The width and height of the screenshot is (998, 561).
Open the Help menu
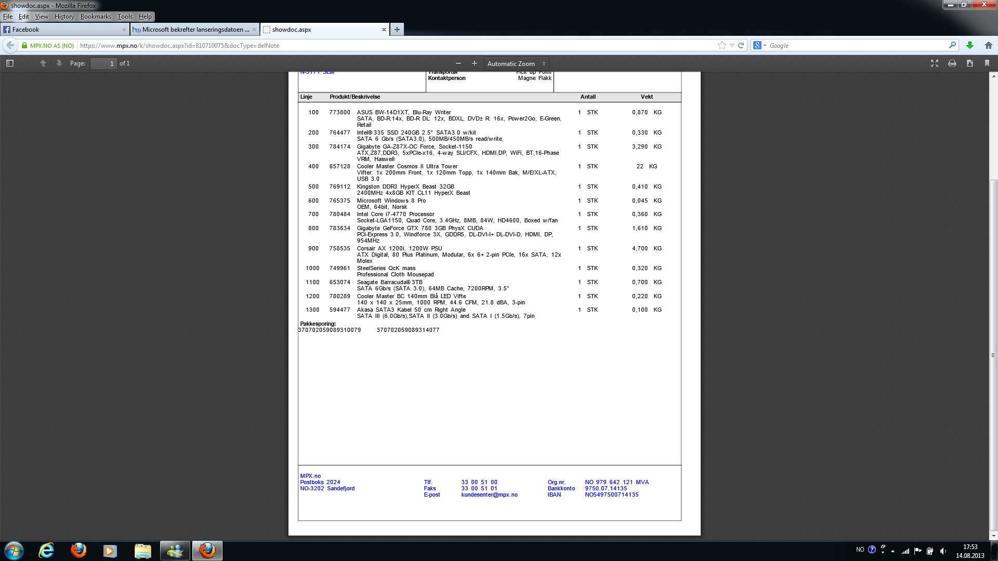(x=145, y=17)
